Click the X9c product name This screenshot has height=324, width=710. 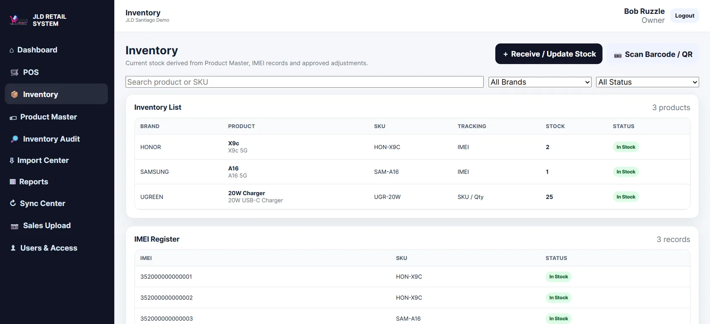pyautogui.click(x=233, y=143)
